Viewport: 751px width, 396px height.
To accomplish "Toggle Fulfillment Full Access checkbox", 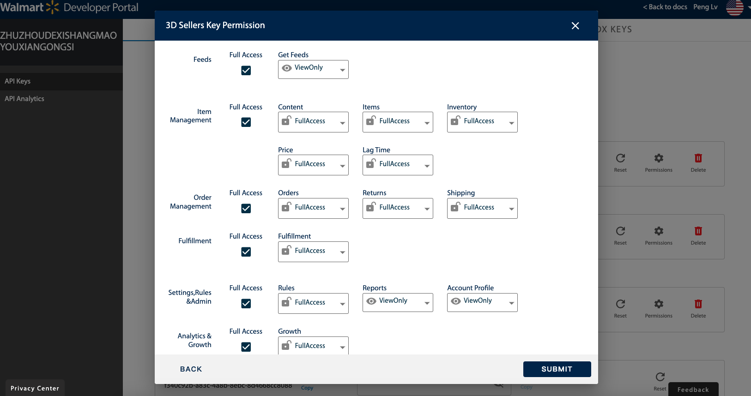I will pyautogui.click(x=246, y=252).
